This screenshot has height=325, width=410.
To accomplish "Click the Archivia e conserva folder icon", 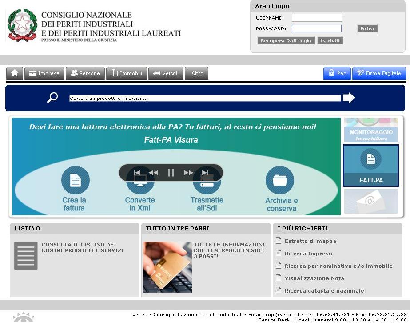I will tap(280, 180).
